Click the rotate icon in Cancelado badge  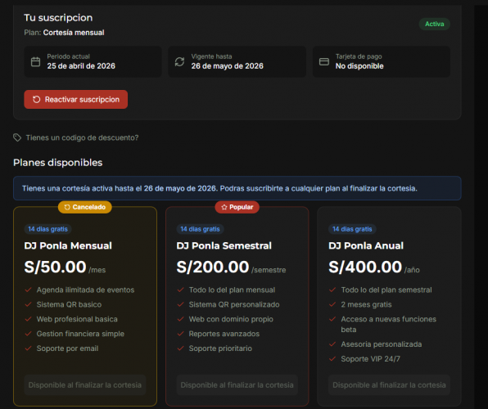67,207
